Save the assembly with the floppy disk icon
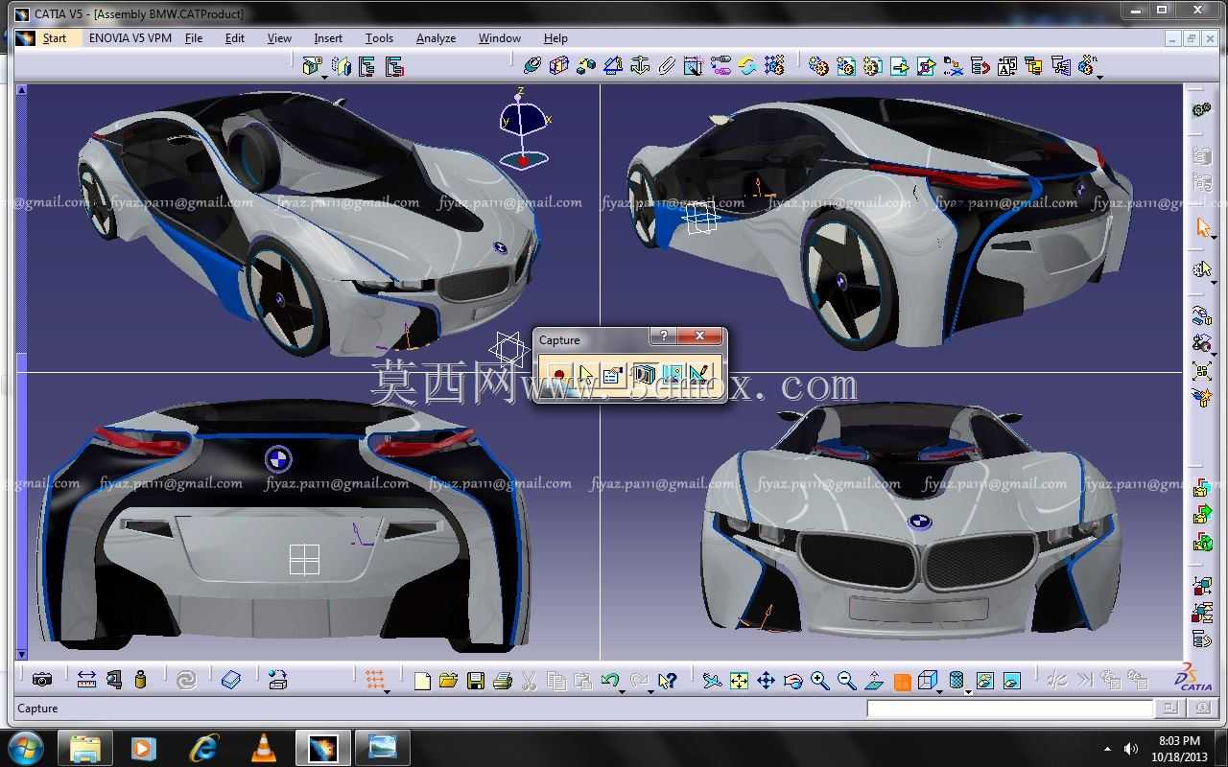The image size is (1228, 767). pyautogui.click(x=475, y=681)
